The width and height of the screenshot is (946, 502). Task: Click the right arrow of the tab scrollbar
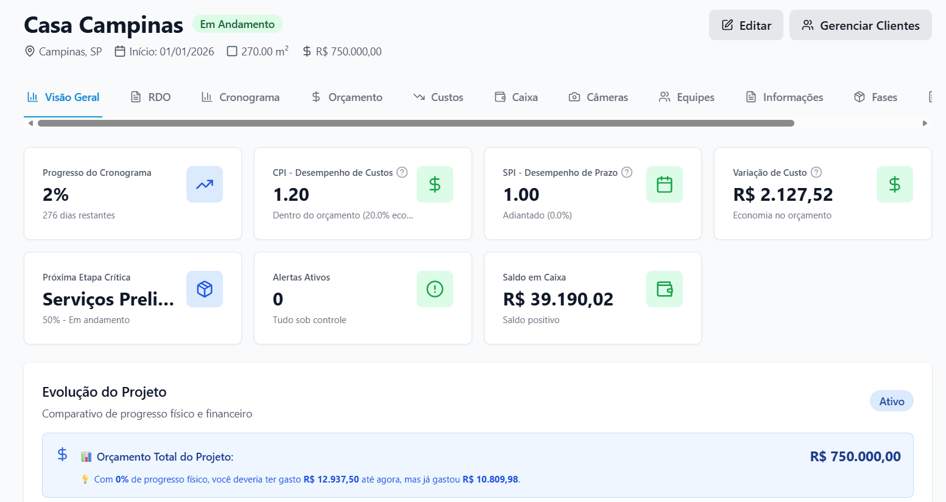[x=925, y=122]
